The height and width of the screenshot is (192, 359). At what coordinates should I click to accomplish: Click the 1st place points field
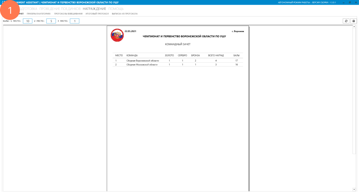point(27,21)
